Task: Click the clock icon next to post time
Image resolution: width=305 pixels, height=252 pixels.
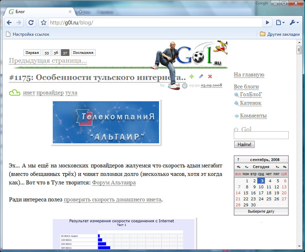Action: (x=185, y=86)
